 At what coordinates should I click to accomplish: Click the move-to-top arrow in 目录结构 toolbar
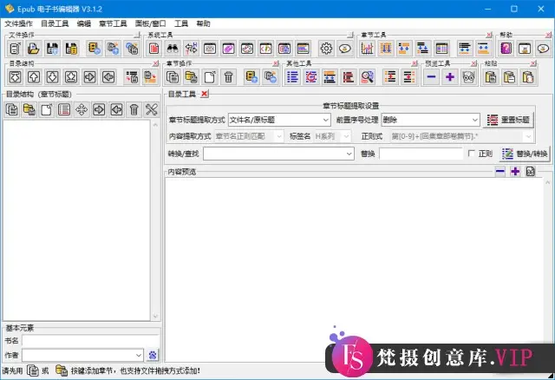point(15,77)
